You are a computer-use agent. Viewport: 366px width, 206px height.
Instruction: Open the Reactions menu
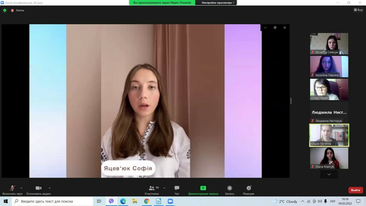(x=249, y=188)
